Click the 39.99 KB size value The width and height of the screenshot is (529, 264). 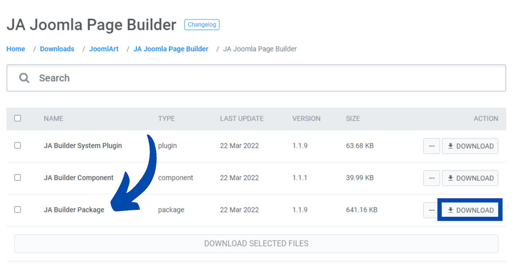coord(360,178)
